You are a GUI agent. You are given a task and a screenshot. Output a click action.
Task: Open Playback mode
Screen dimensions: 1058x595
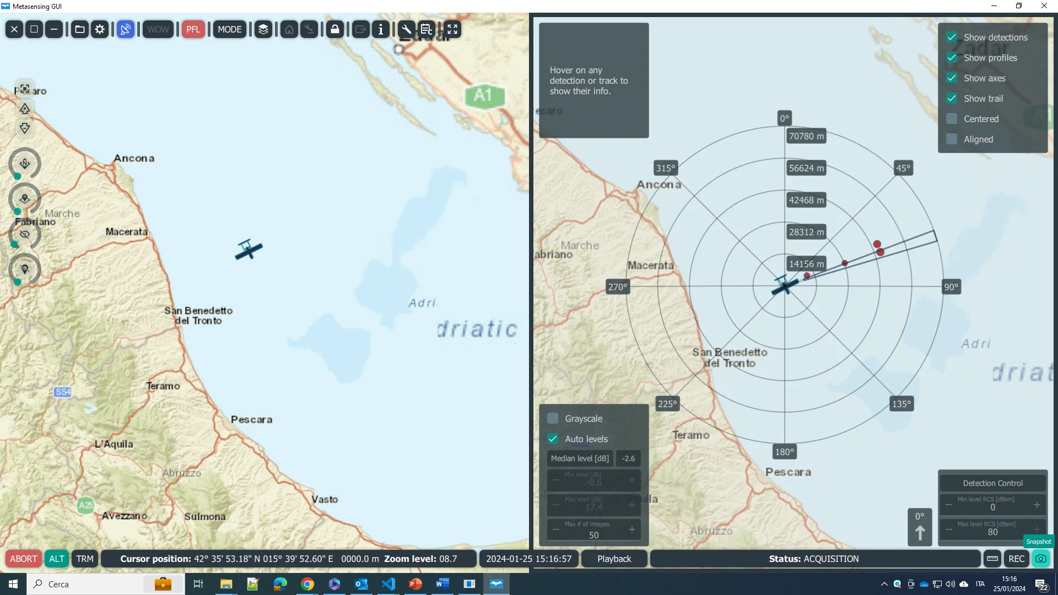tap(614, 559)
